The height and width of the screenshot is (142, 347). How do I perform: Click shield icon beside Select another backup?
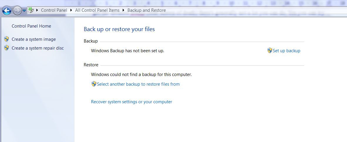pos(94,84)
